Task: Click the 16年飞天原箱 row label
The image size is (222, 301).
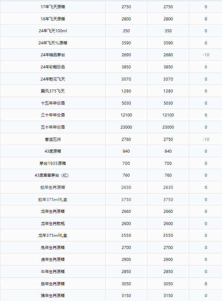Action: coord(53,19)
